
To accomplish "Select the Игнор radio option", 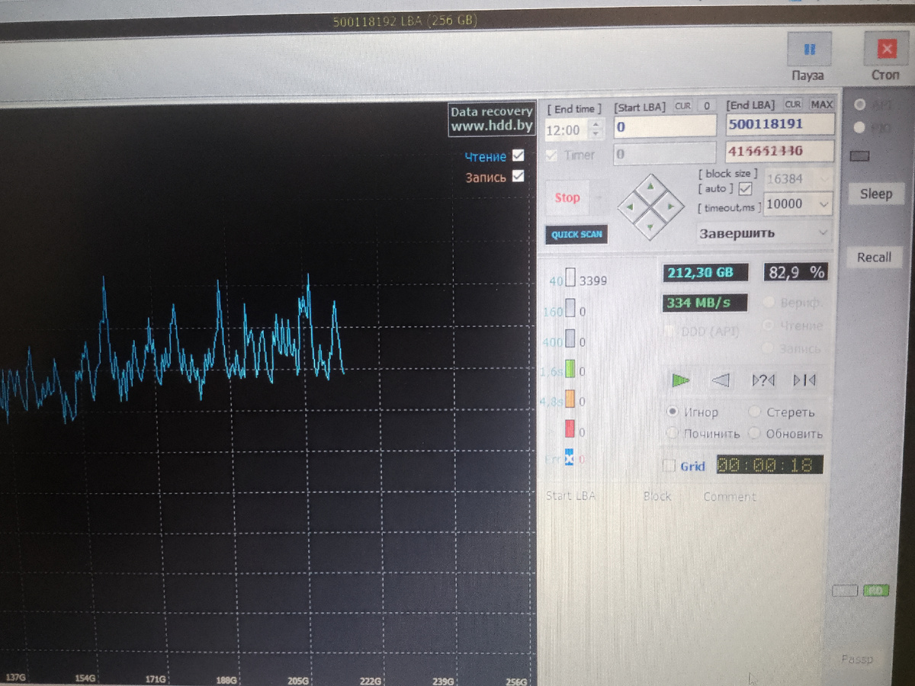I will coord(673,412).
